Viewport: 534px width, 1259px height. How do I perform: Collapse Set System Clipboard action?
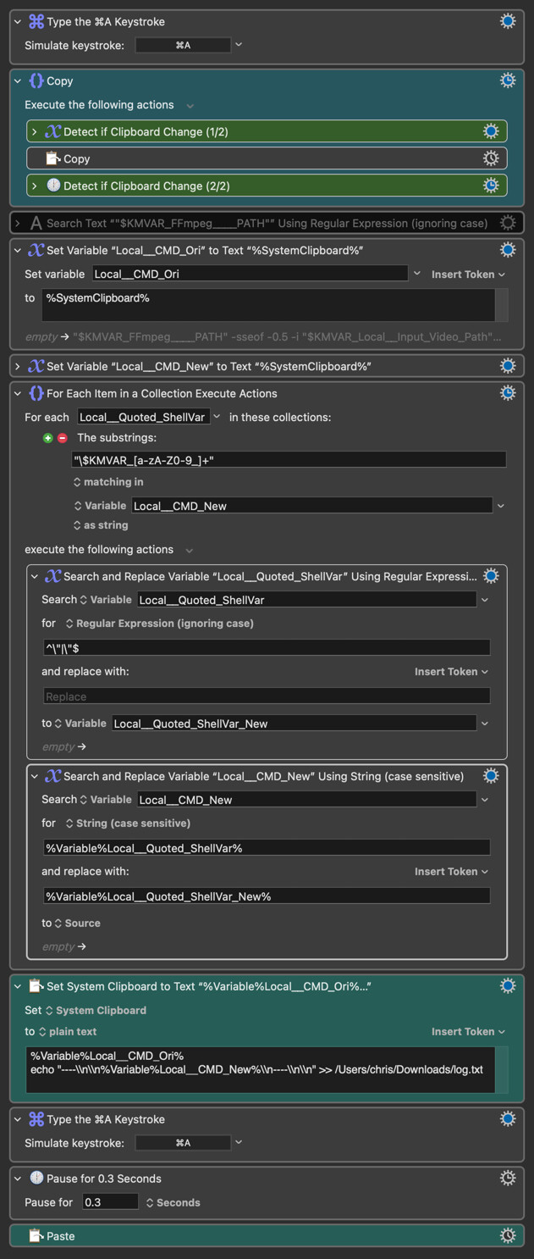coord(18,986)
